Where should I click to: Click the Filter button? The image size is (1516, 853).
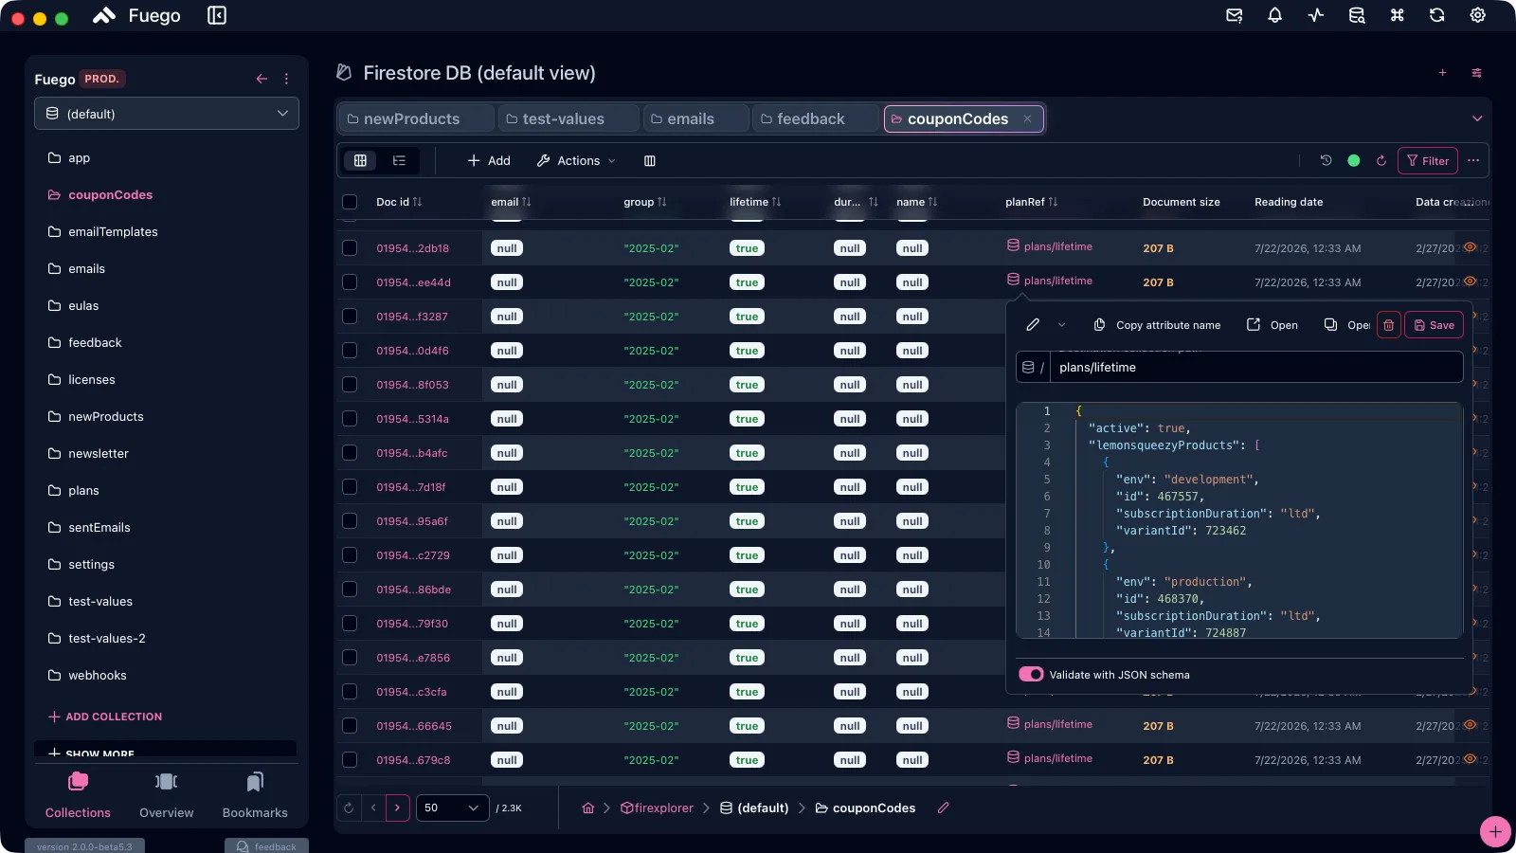pyautogui.click(x=1428, y=161)
